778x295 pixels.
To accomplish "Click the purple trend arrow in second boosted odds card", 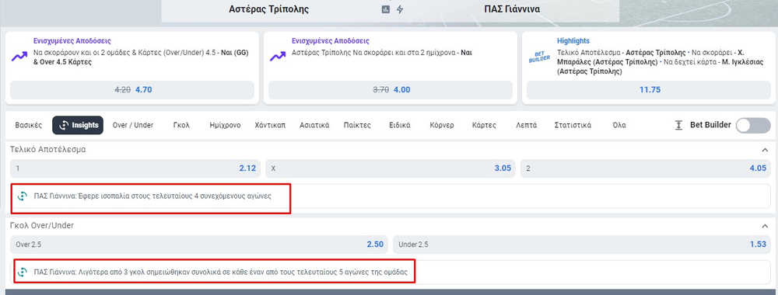I will [278, 57].
